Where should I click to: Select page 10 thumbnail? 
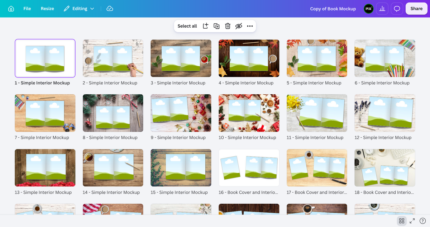click(249, 113)
